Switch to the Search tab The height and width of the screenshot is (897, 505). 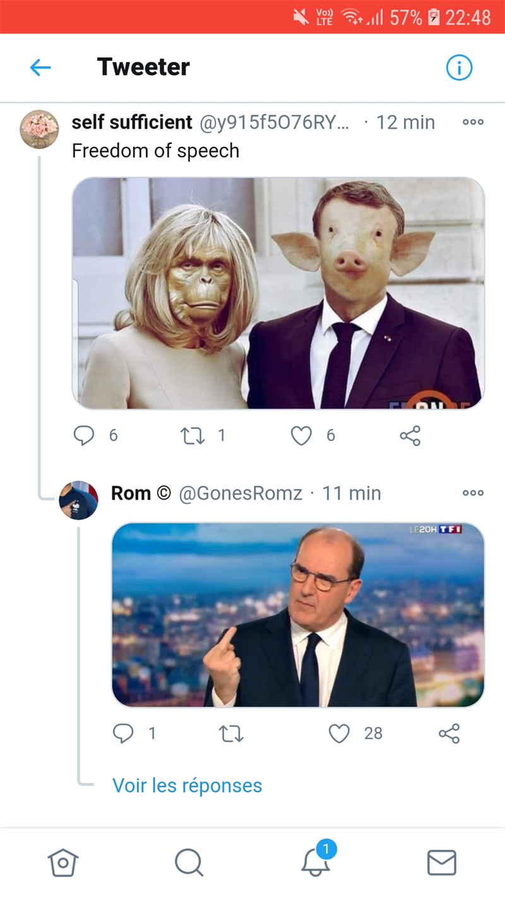189,862
